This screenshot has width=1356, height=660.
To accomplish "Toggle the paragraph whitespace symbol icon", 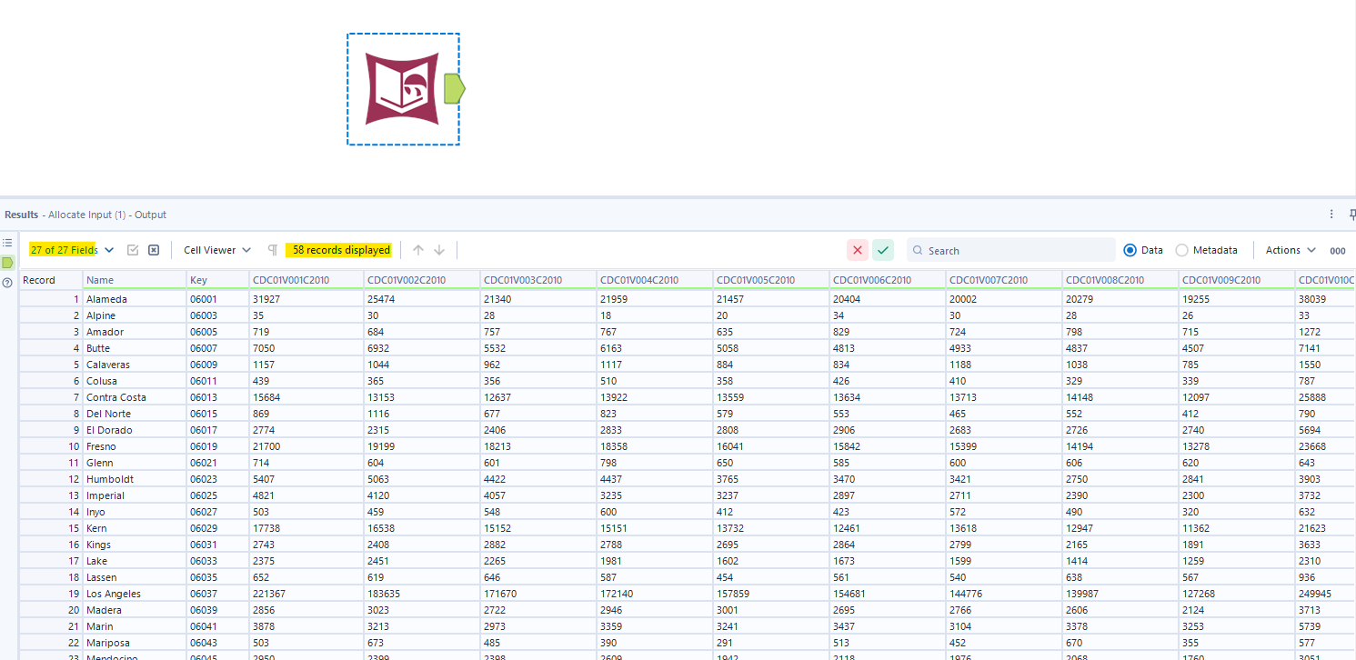I will click(272, 250).
